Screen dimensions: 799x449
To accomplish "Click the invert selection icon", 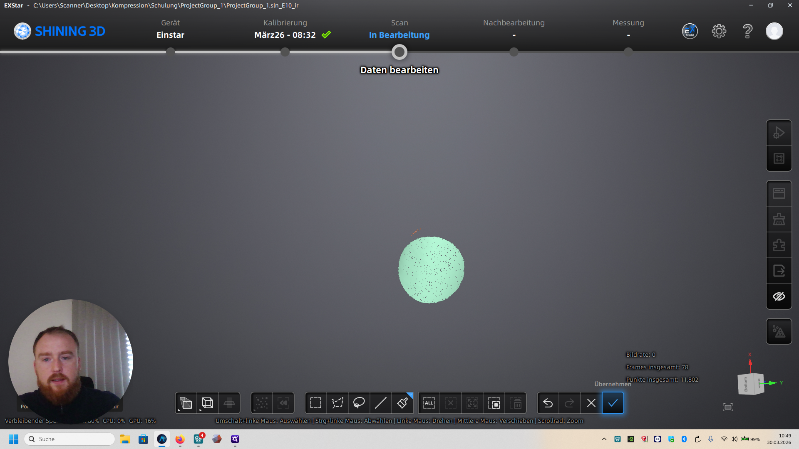I will pos(494,403).
